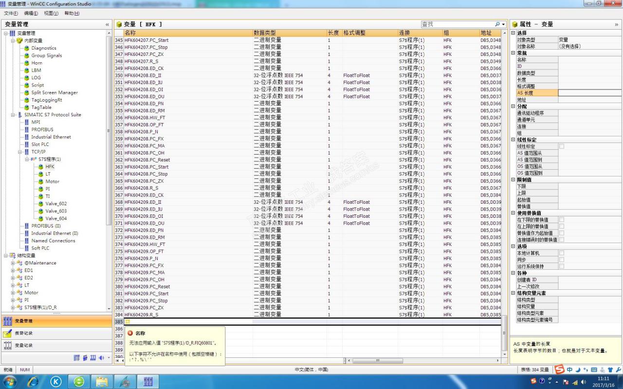Collapse the TCP/IP tree node

tap(20, 152)
